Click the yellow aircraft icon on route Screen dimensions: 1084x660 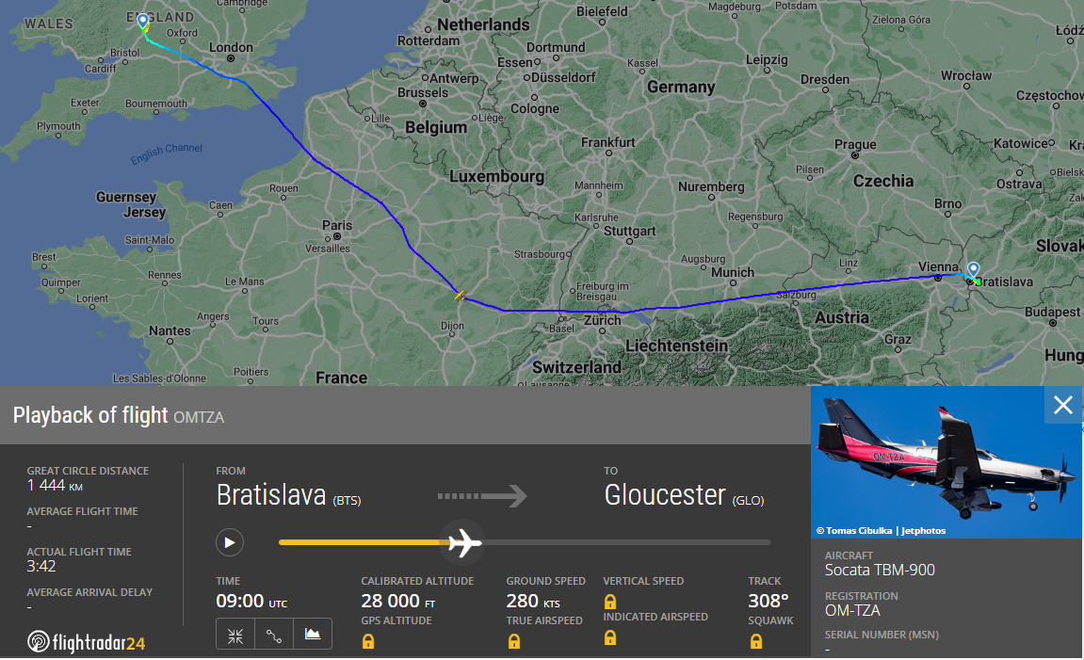click(x=460, y=296)
